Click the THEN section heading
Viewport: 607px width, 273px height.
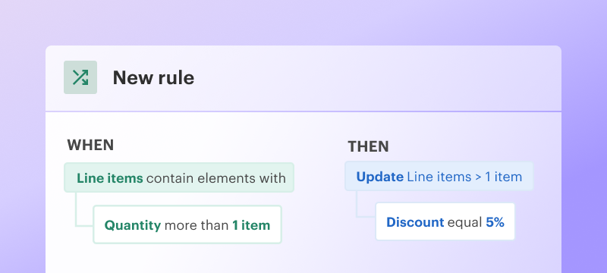(368, 146)
